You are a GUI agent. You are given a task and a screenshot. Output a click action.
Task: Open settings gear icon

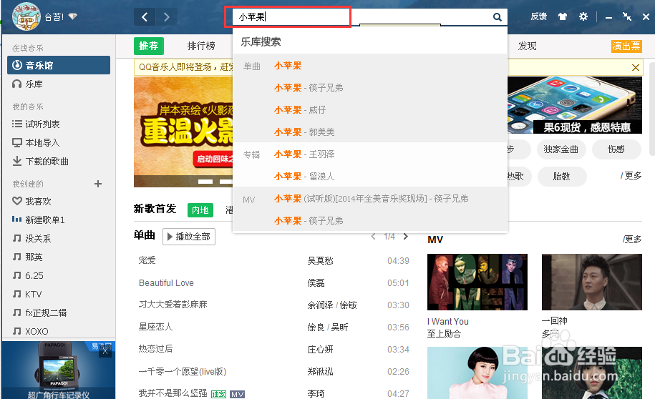tap(583, 16)
